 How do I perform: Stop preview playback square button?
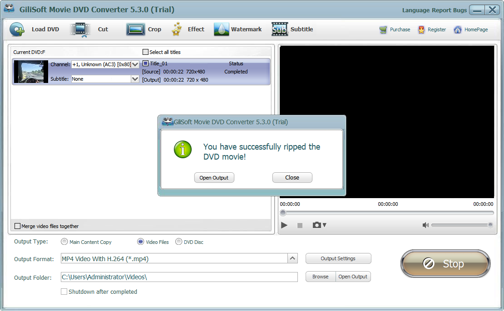[300, 226]
